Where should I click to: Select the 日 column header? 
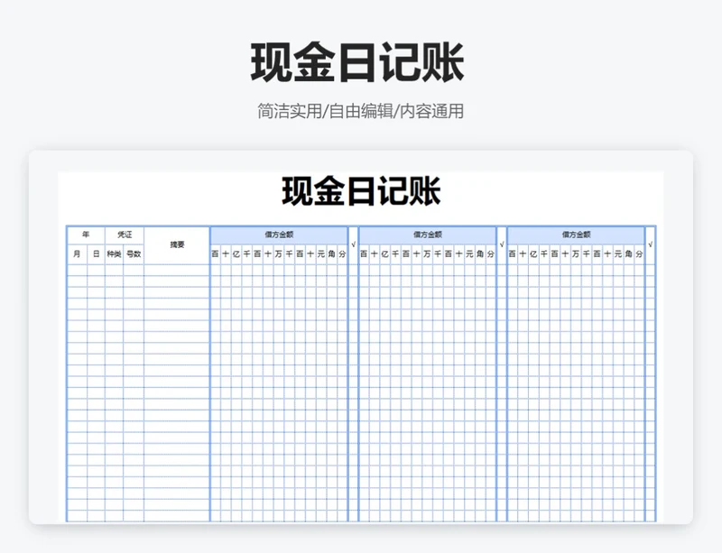[96, 254]
